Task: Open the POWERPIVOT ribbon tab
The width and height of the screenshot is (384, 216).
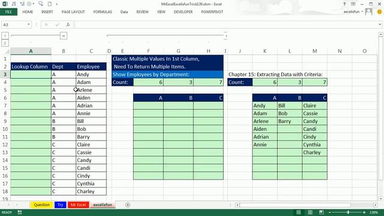Action: tap(212, 12)
